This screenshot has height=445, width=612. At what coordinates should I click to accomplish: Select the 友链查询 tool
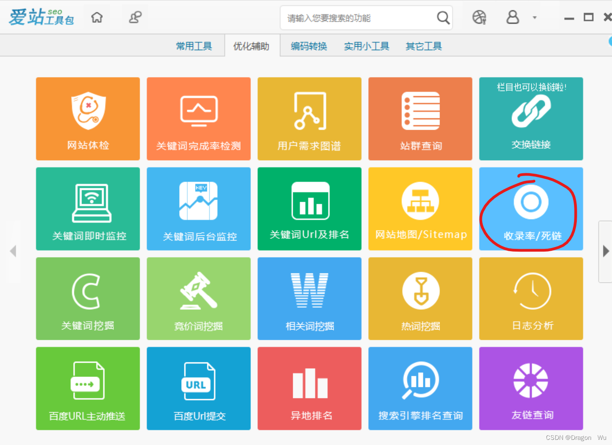point(531,388)
